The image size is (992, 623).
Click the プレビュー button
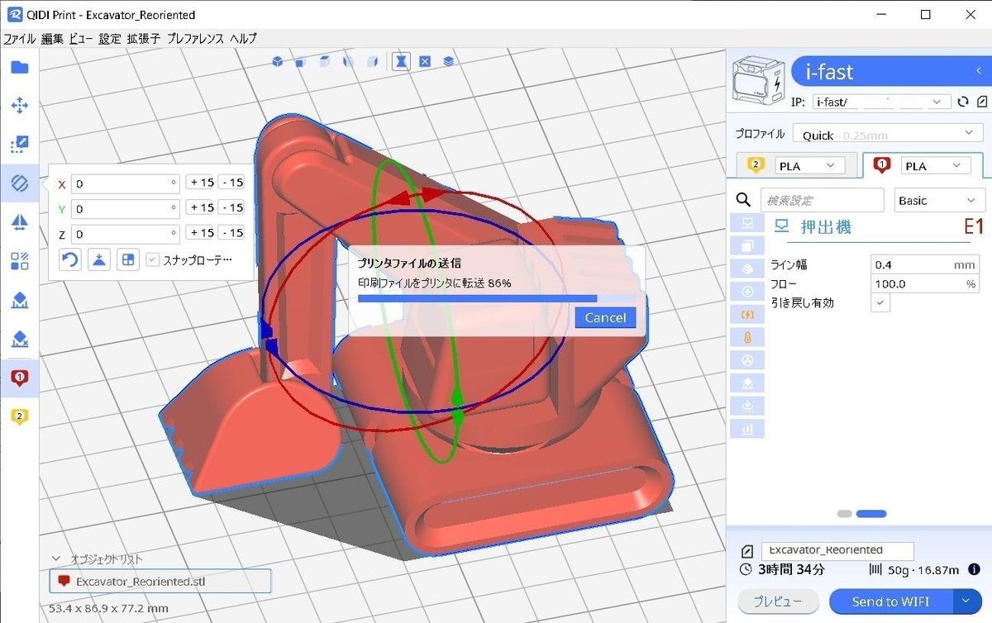pos(777,602)
